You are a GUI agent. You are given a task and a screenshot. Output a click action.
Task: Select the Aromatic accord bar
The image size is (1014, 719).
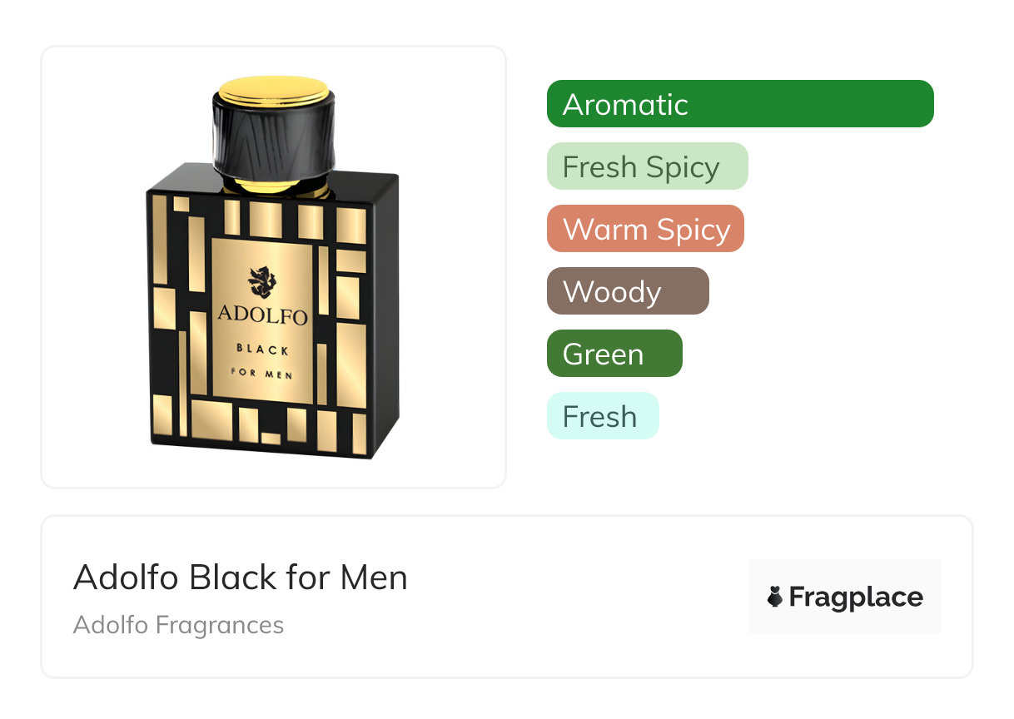(x=740, y=104)
